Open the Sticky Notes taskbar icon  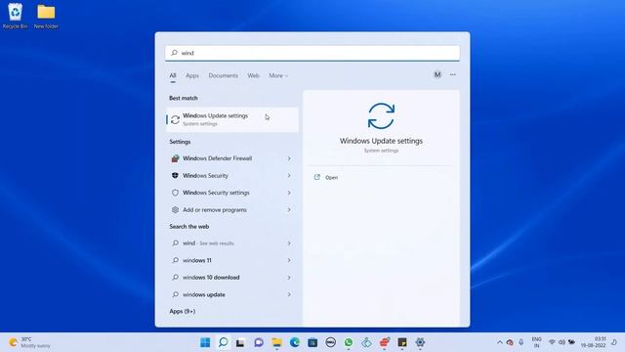402,342
